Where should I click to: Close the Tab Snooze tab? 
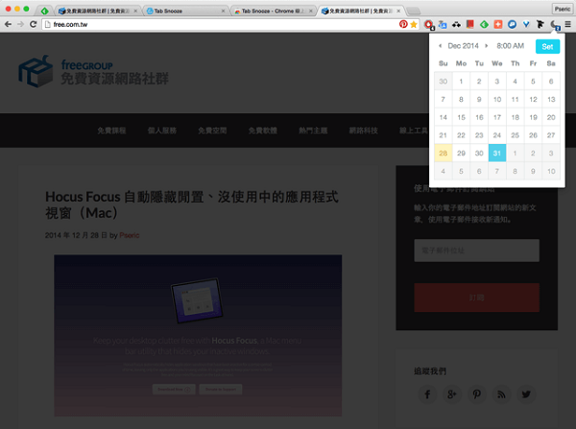pyautogui.click(x=223, y=11)
